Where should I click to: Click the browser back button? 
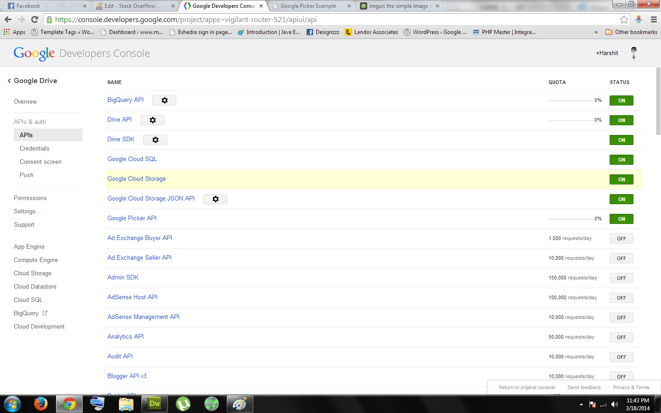pyautogui.click(x=8, y=19)
